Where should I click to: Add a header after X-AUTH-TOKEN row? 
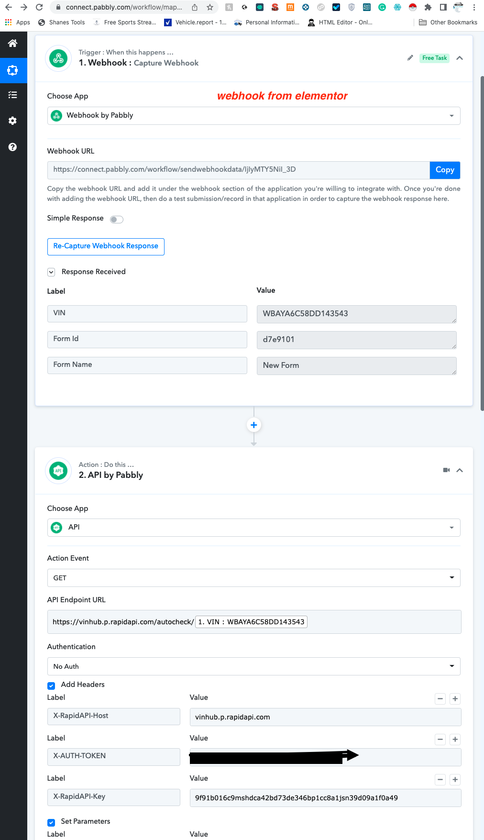tap(455, 740)
